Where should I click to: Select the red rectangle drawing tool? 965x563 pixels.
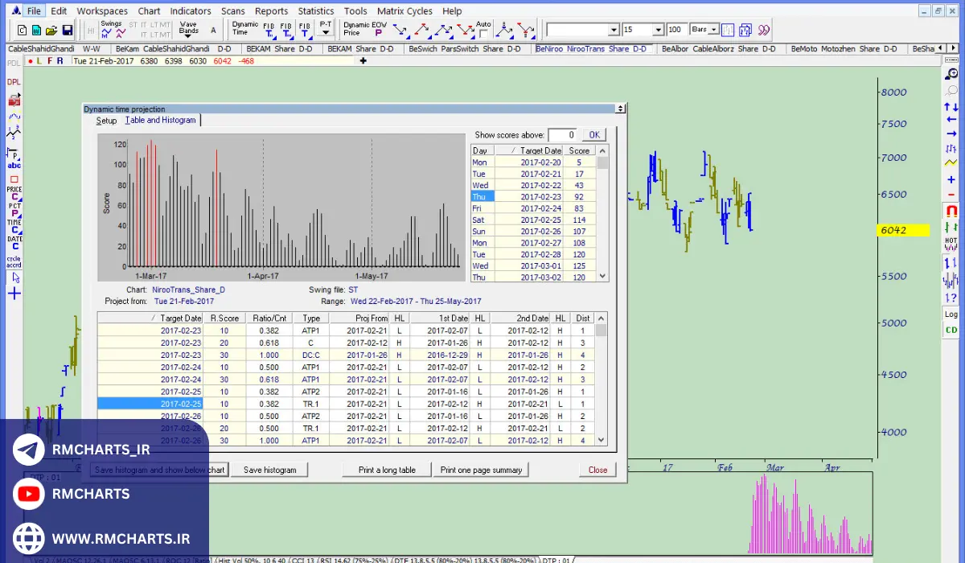point(14,179)
